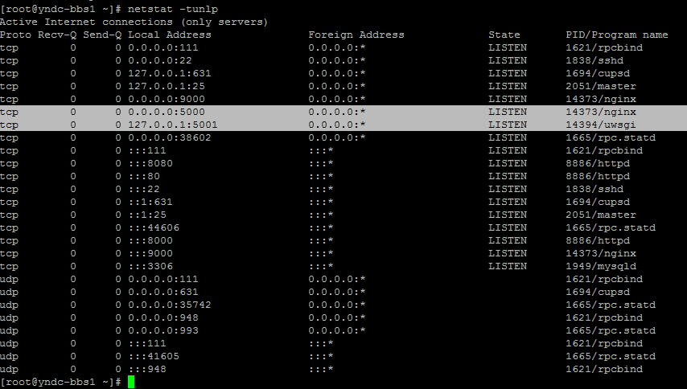The width and height of the screenshot is (687, 389).
Task: Select the address :::44606
Action: 154,227
